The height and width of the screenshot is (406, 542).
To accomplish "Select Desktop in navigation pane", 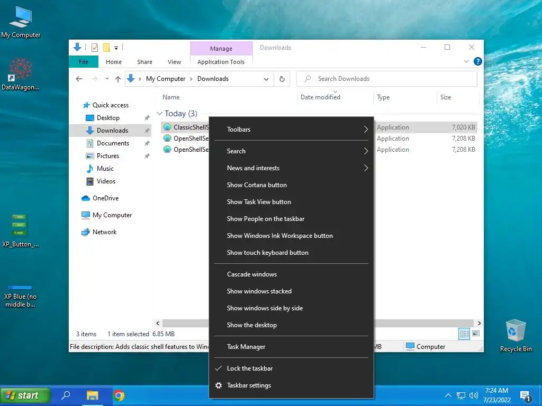I will coord(108,118).
